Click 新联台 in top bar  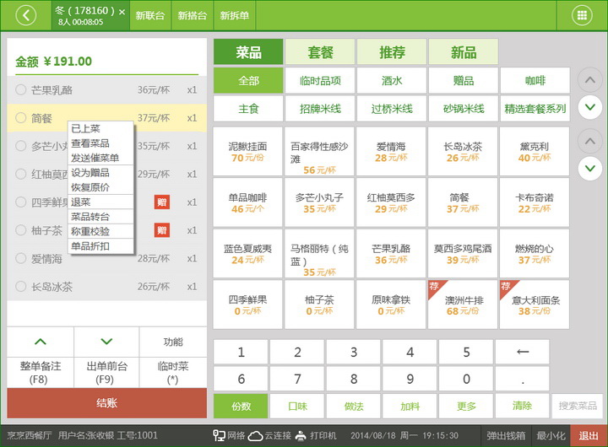tap(150, 15)
